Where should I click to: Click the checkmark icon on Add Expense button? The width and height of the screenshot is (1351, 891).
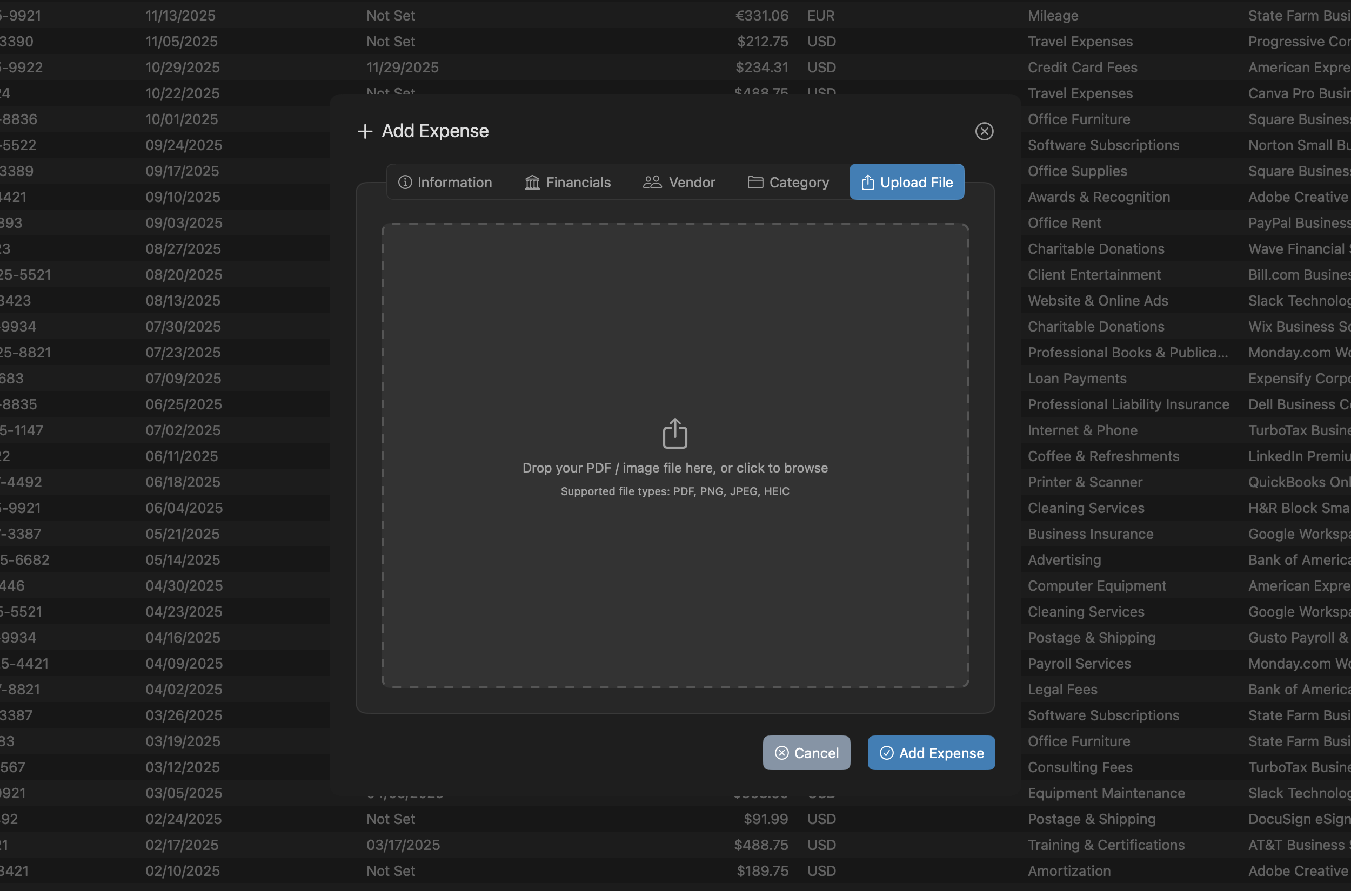coord(887,752)
